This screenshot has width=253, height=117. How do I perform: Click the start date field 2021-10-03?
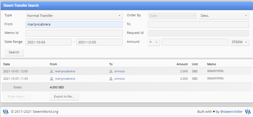click(49, 42)
